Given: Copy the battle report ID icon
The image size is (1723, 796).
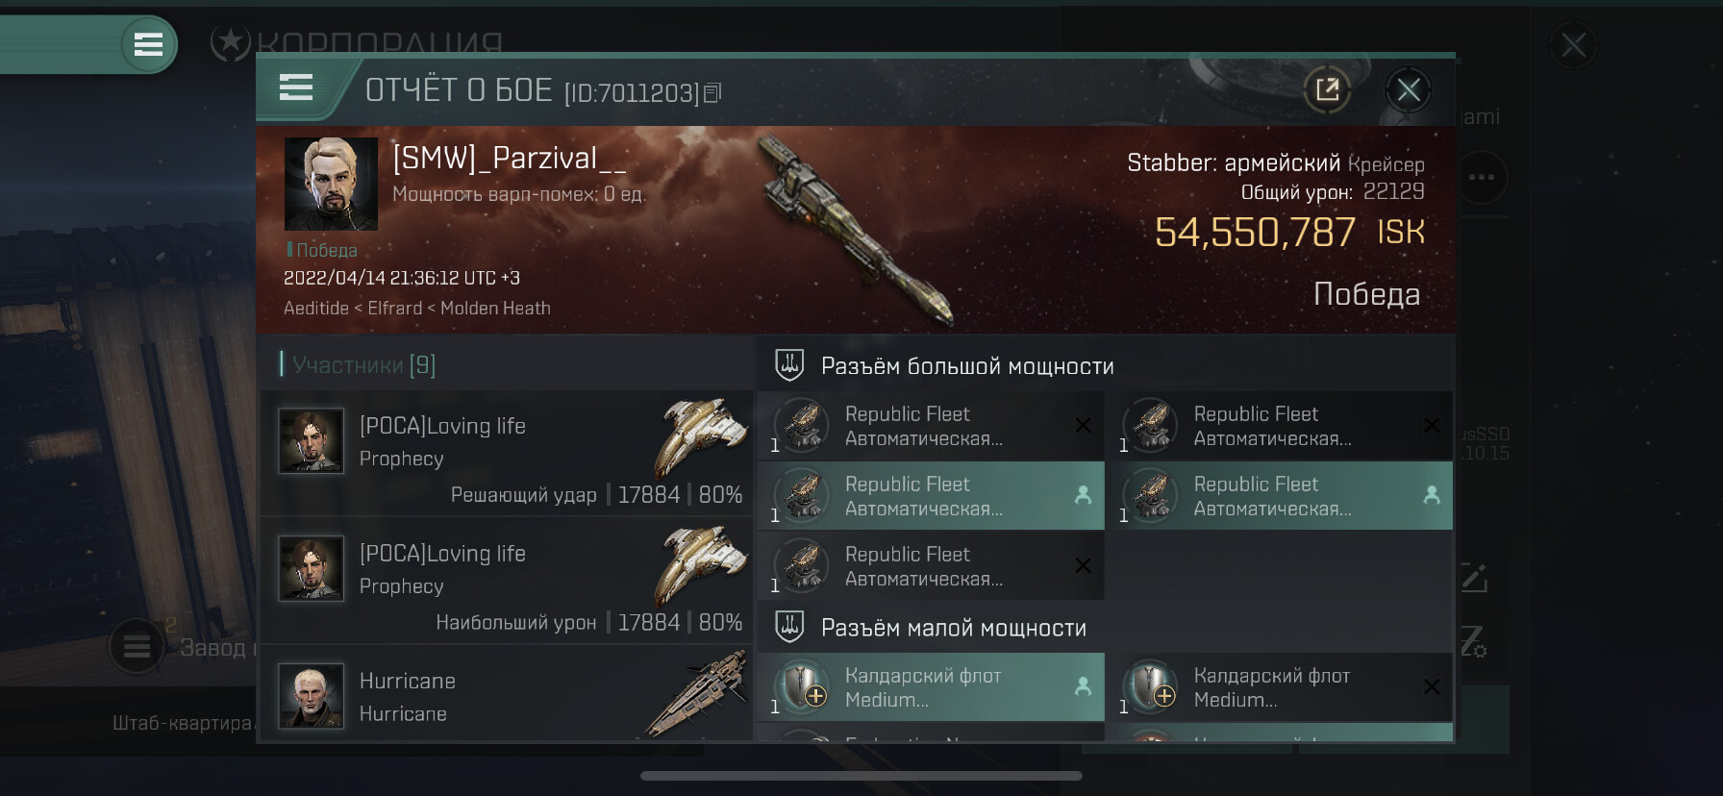Looking at the screenshot, I should pyautogui.click(x=712, y=93).
